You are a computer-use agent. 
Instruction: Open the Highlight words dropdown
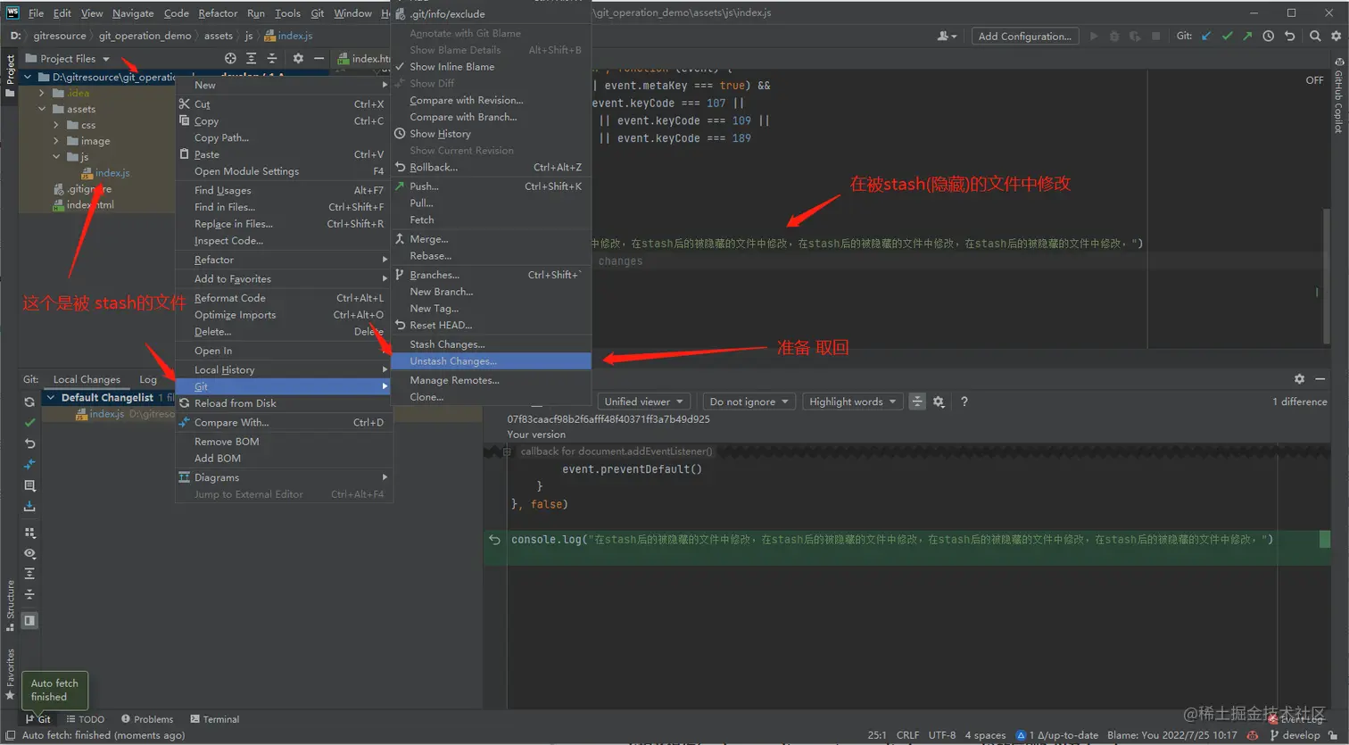pos(851,401)
